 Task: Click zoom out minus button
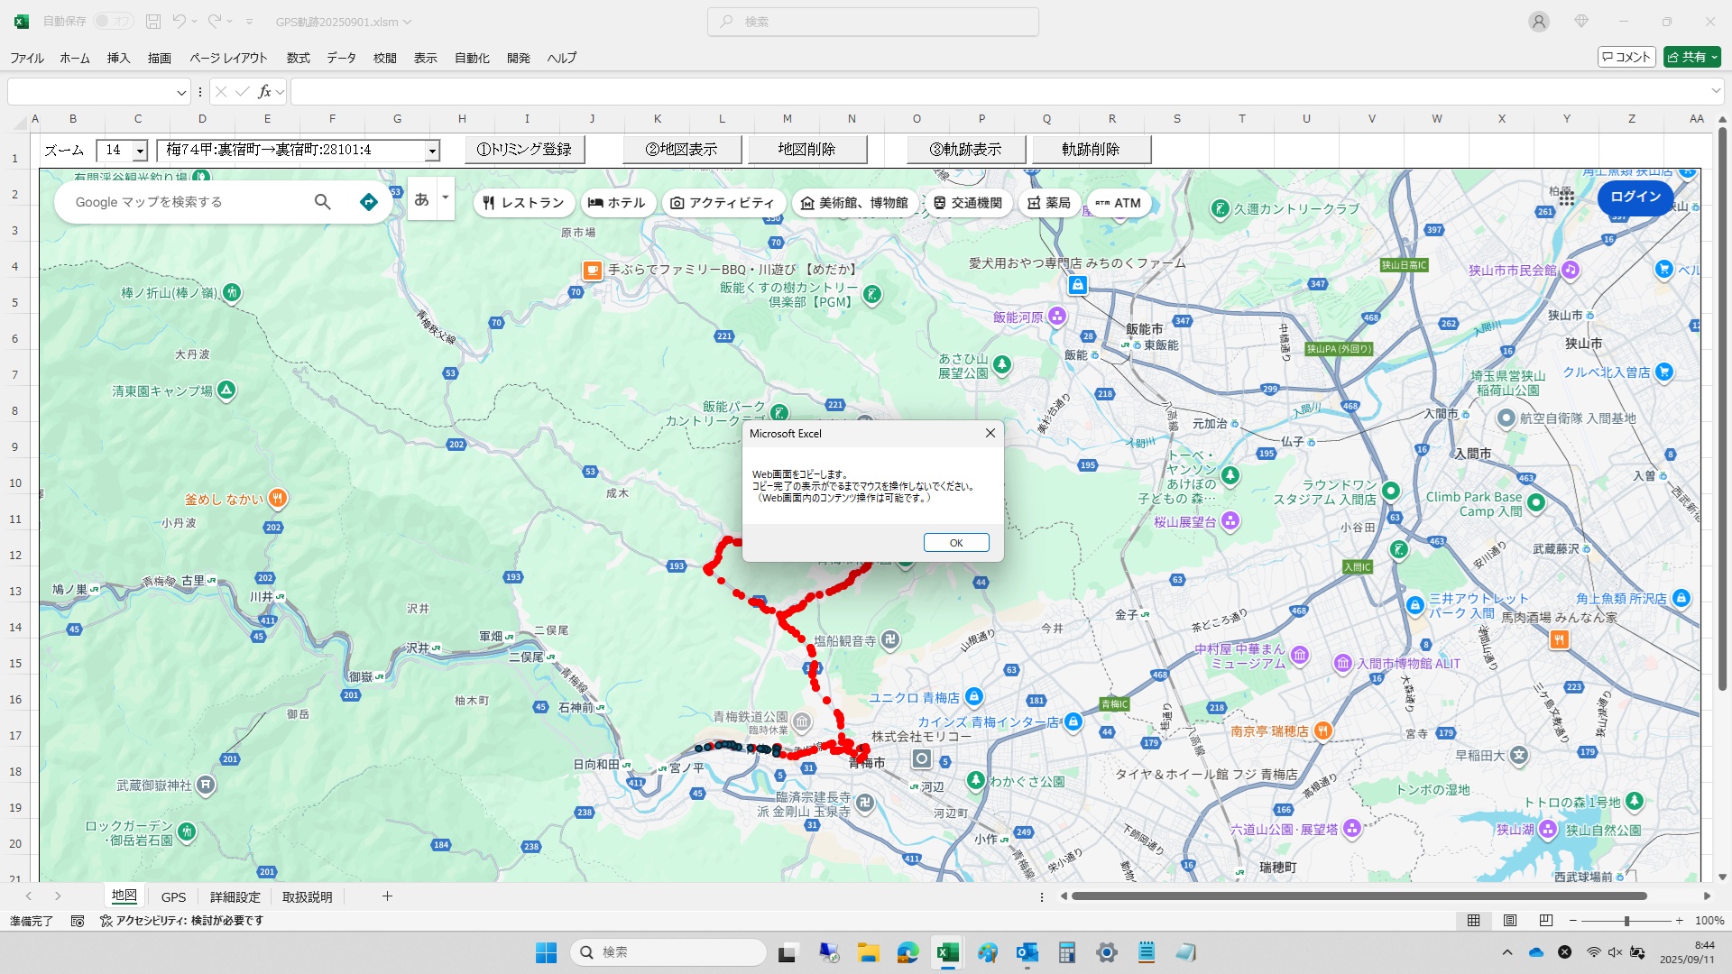1573,921
